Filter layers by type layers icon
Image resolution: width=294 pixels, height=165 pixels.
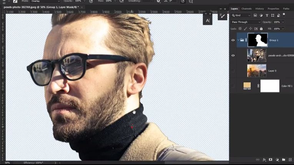pos(267,15)
